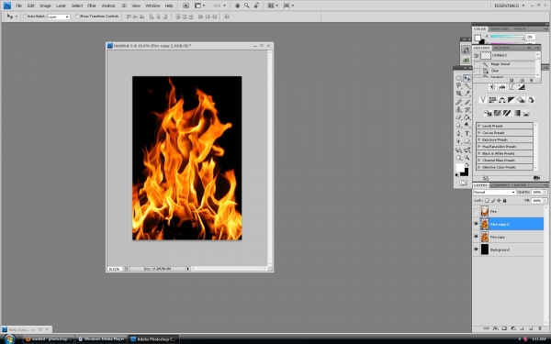This screenshot has width=551, height=344.
Task: Switch to the Swatches tab
Action: 500,28
